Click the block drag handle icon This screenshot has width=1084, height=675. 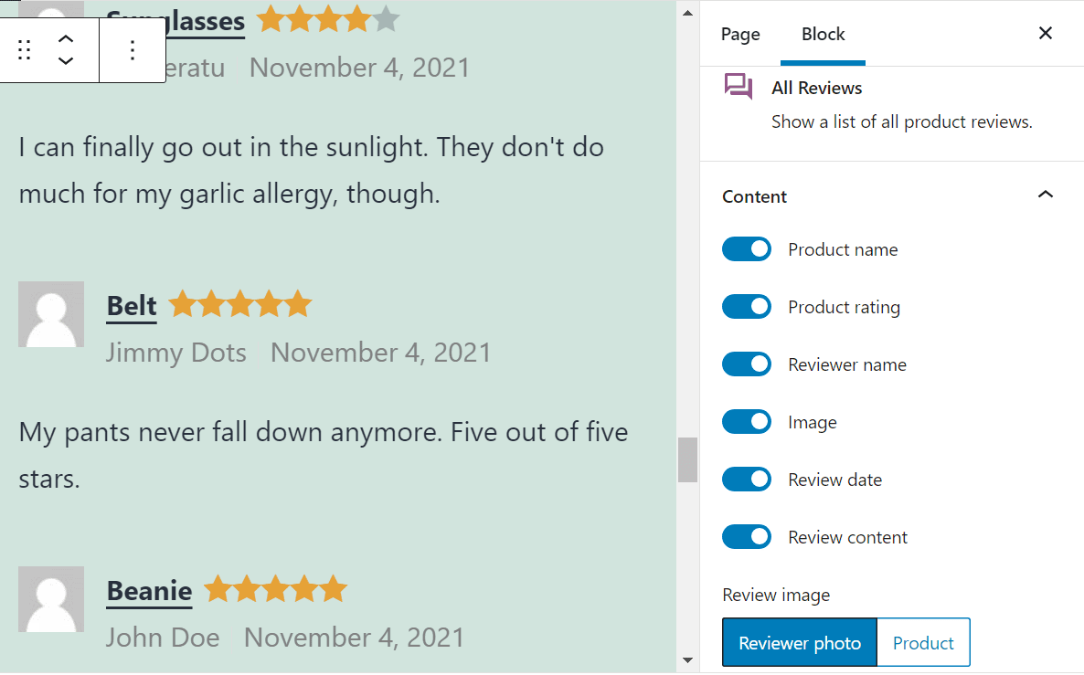click(25, 50)
